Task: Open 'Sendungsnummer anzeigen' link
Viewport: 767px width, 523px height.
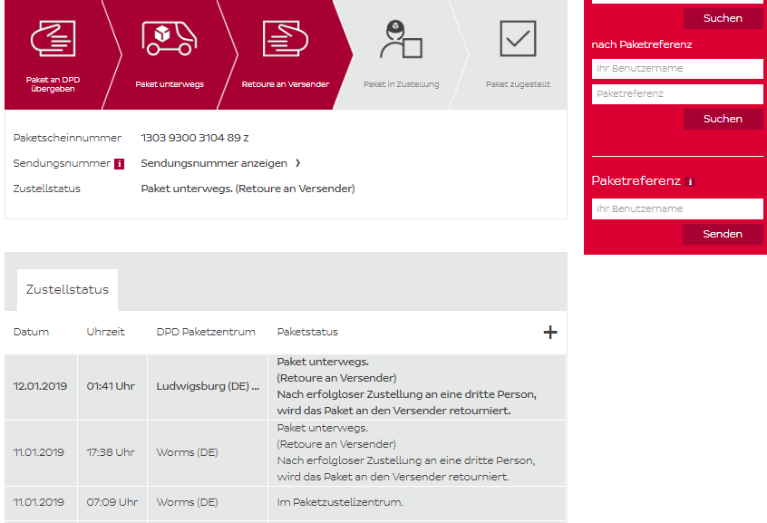Action: 214,163
